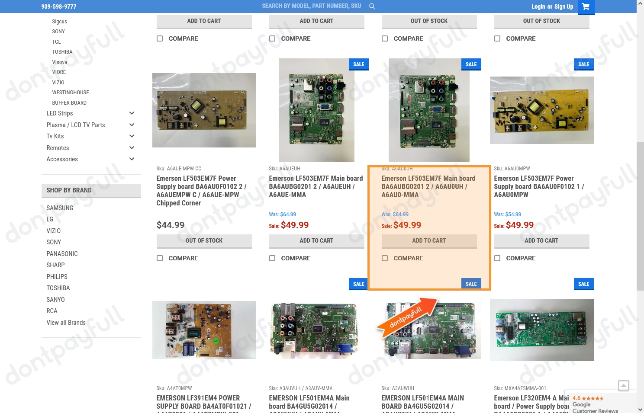Screen dimensions: 644x413
Task: Click SALE badge above Emerson LF320EM4 board
Action: (x=583, y=284)
